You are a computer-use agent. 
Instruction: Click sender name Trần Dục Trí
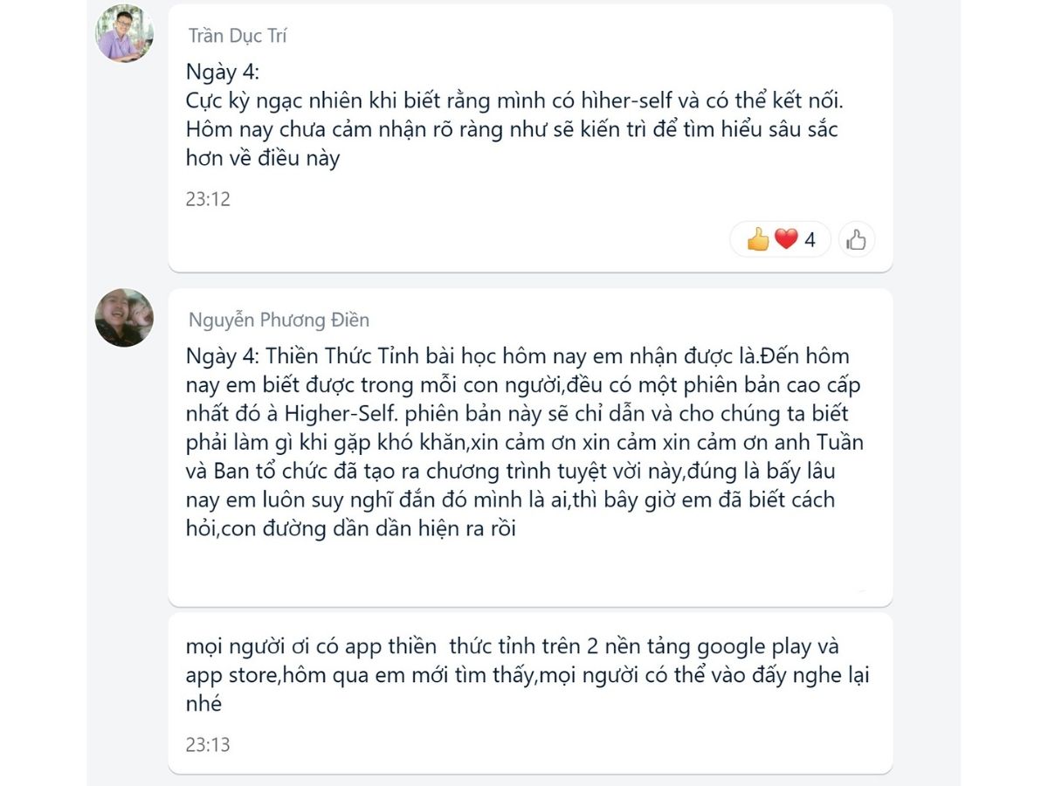tap(238, 36)
